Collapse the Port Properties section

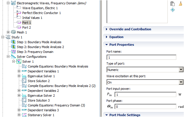107,45
